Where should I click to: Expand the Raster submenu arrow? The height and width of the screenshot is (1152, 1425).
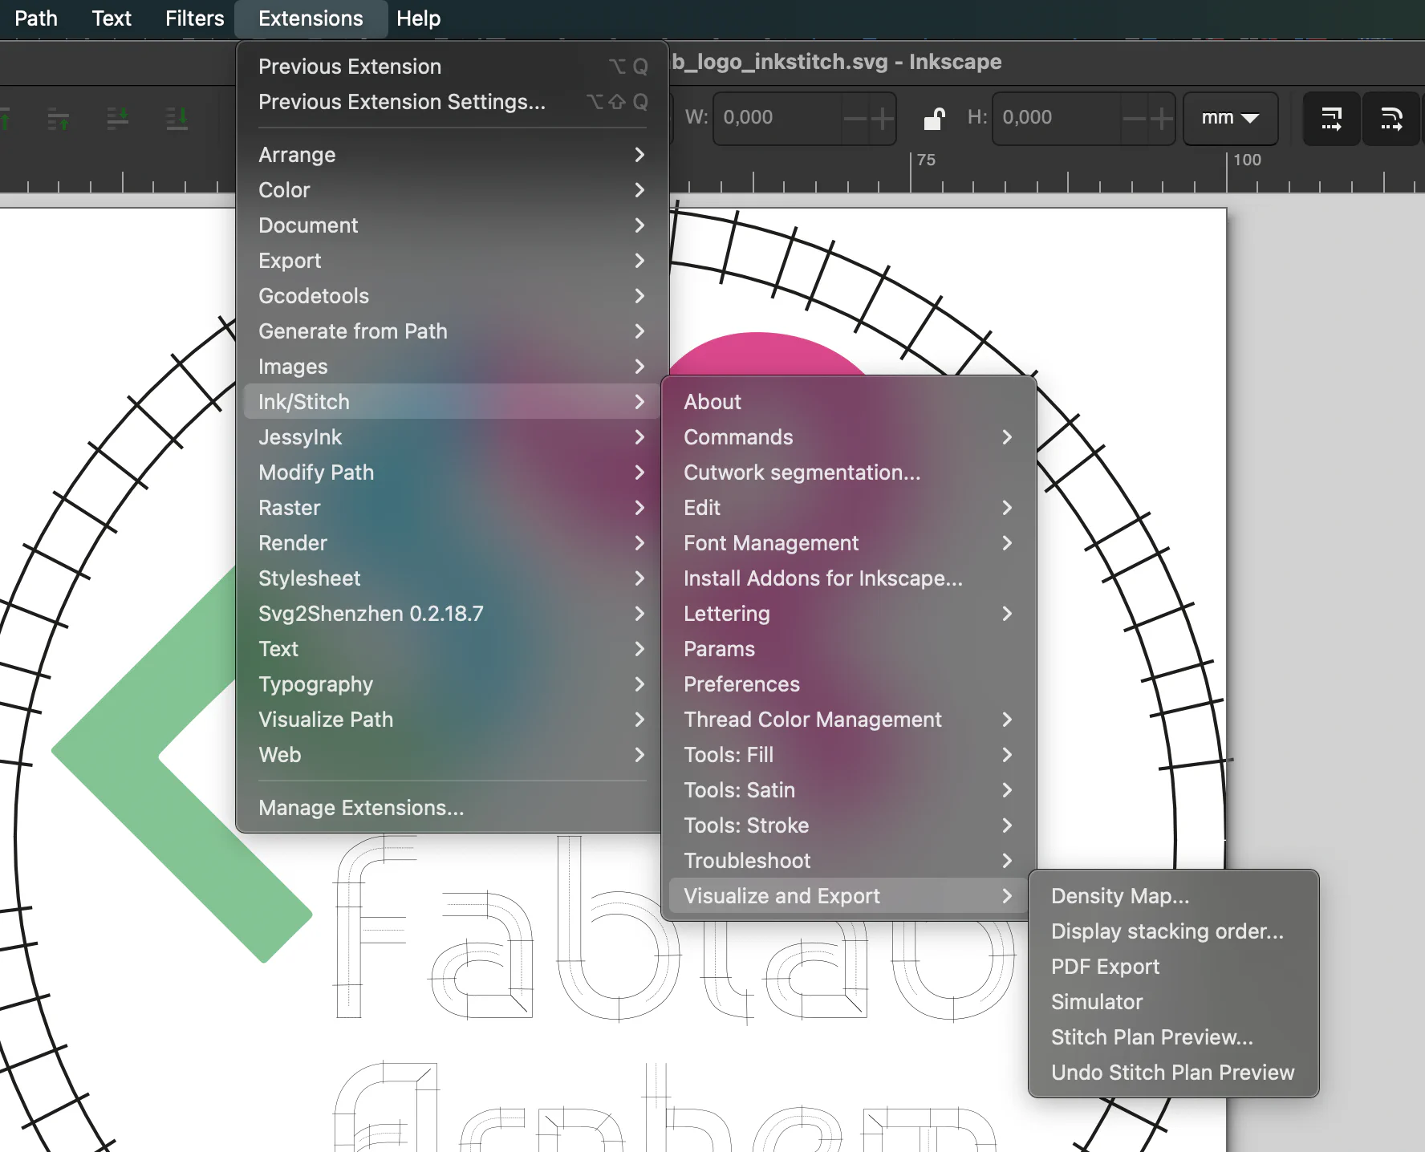coord(639,508)
